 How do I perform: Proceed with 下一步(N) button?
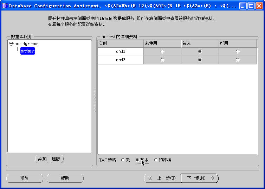[x=200, y=178]
